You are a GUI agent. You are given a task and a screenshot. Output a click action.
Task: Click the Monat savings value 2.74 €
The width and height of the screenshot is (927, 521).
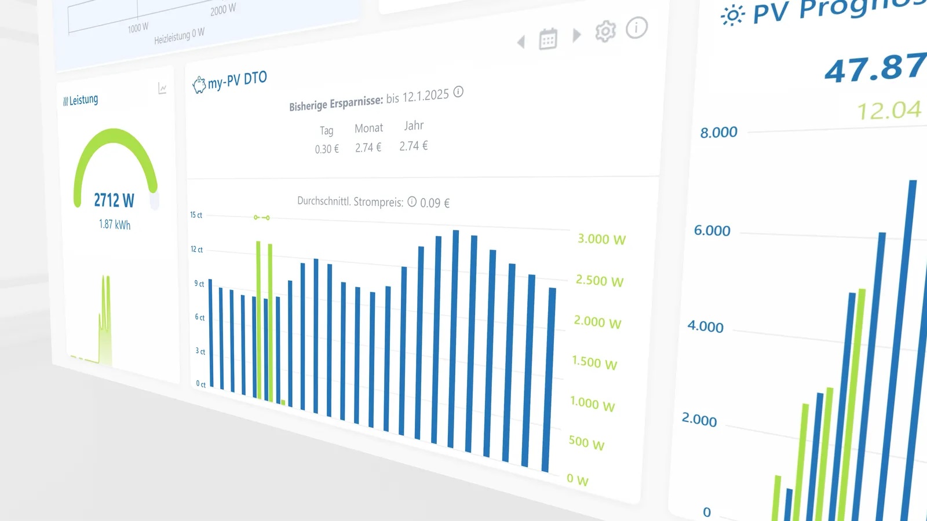click(368, 148)
